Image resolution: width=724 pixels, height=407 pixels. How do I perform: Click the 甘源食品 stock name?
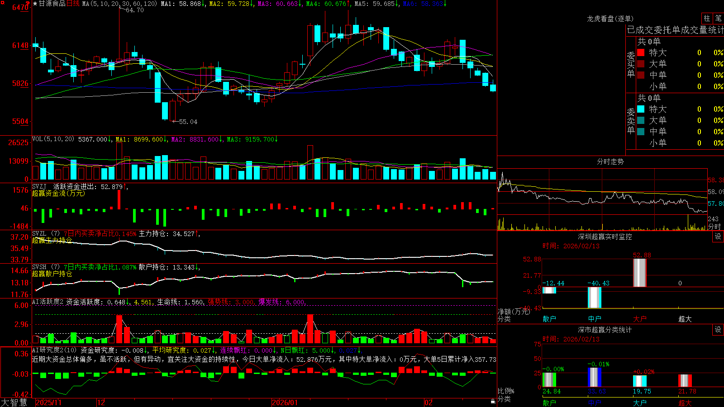52,4
